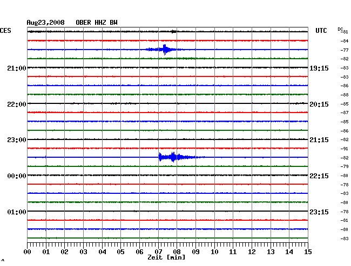The height and width of the screenshot is (266, 351).
Task: Click minute axis tick label 01
Action: 46,251
